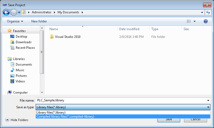
Task: Click the Save Project title bar icon
Action: (x=5, y=5)
